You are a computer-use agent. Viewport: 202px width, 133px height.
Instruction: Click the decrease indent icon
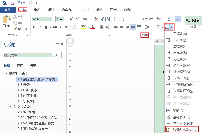145,19
